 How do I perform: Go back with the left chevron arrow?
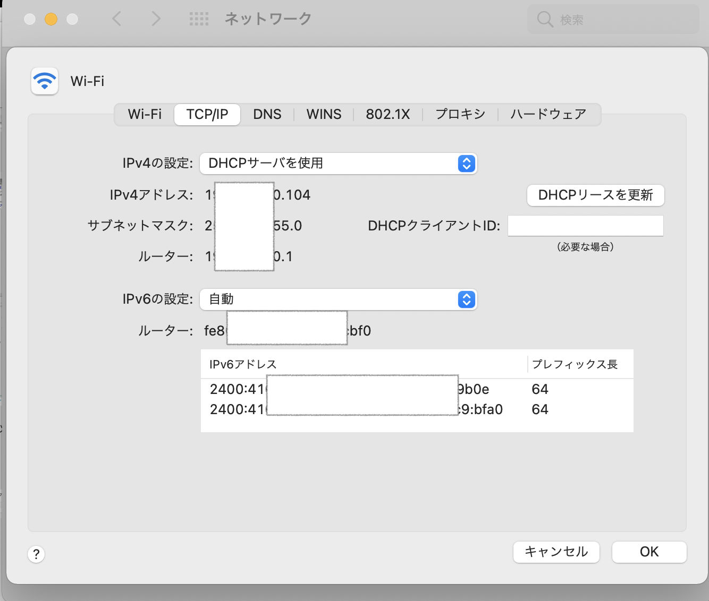tap(117, 19)
